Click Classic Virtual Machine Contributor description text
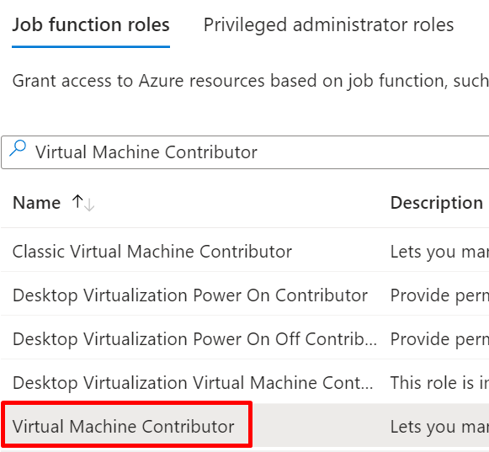This screenshot has width=489, height=452. coord(439,252)
